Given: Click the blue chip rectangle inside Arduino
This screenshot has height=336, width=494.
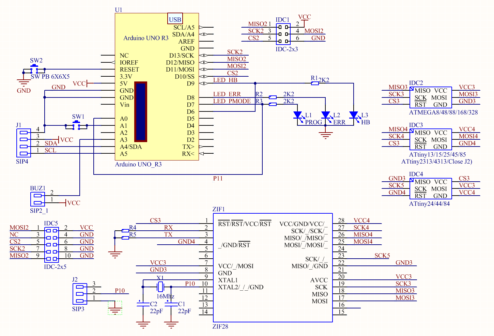Looking at the screenshot, I should pyautogui.click(x=140, y=111).
